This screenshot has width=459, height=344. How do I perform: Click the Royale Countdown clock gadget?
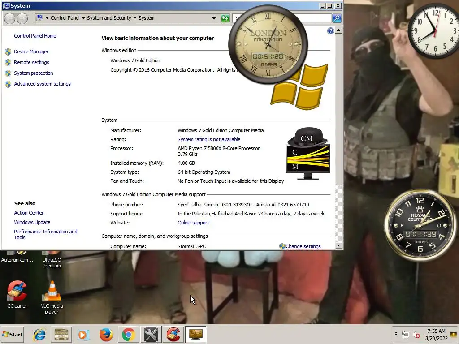coord(420,226)
